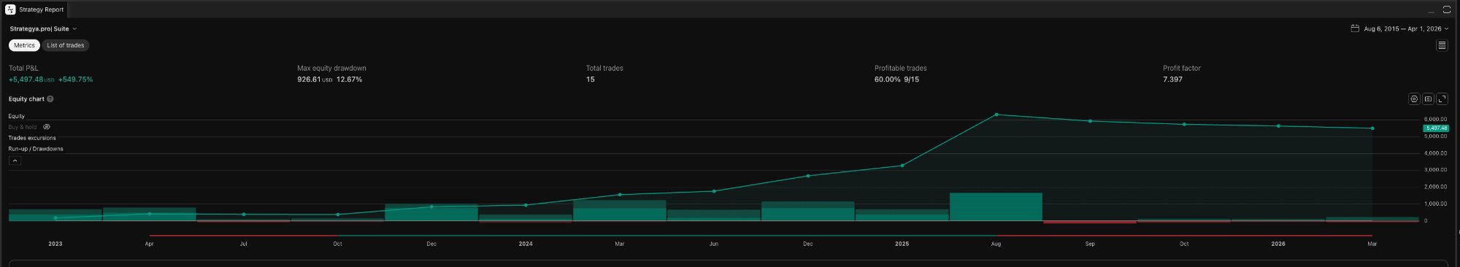Select the Metrics tab
Screen dimensions: 1460x267
click(x=24, y=45)
